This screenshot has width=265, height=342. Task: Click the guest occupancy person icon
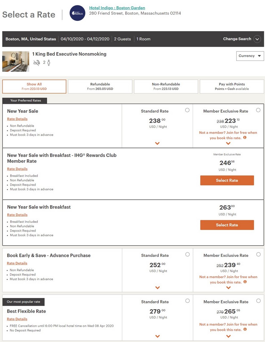coord(49,63)
